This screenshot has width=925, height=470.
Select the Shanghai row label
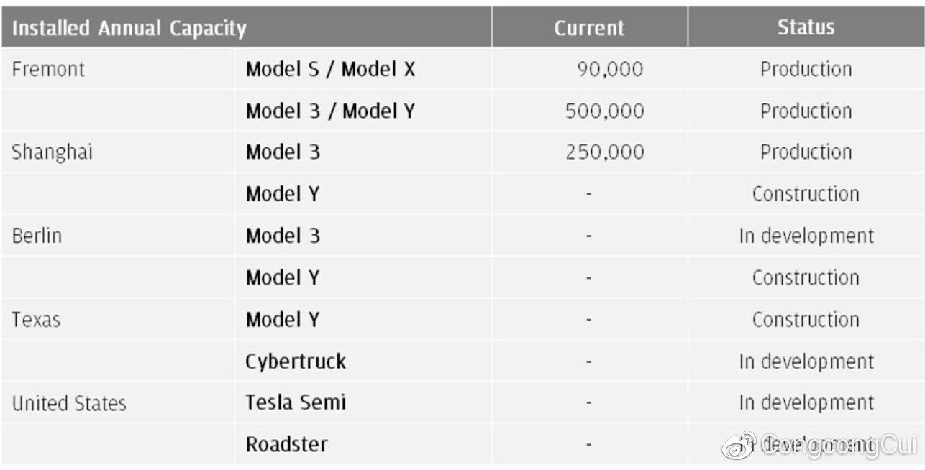(x=52, y=152)
